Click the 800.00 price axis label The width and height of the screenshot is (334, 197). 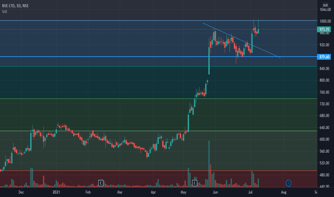(324, 80)
